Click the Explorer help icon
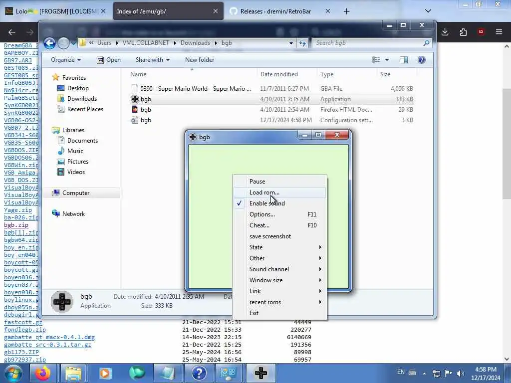 pyautogui.click(x=421, y=60)
